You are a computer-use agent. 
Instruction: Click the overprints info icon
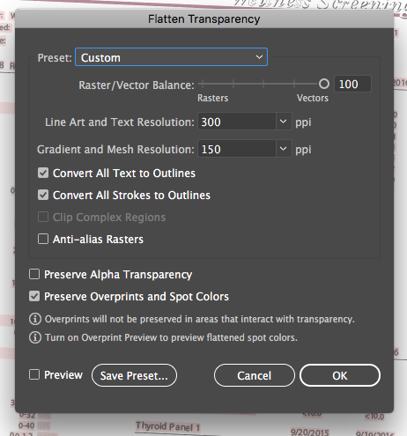[35, 319]
